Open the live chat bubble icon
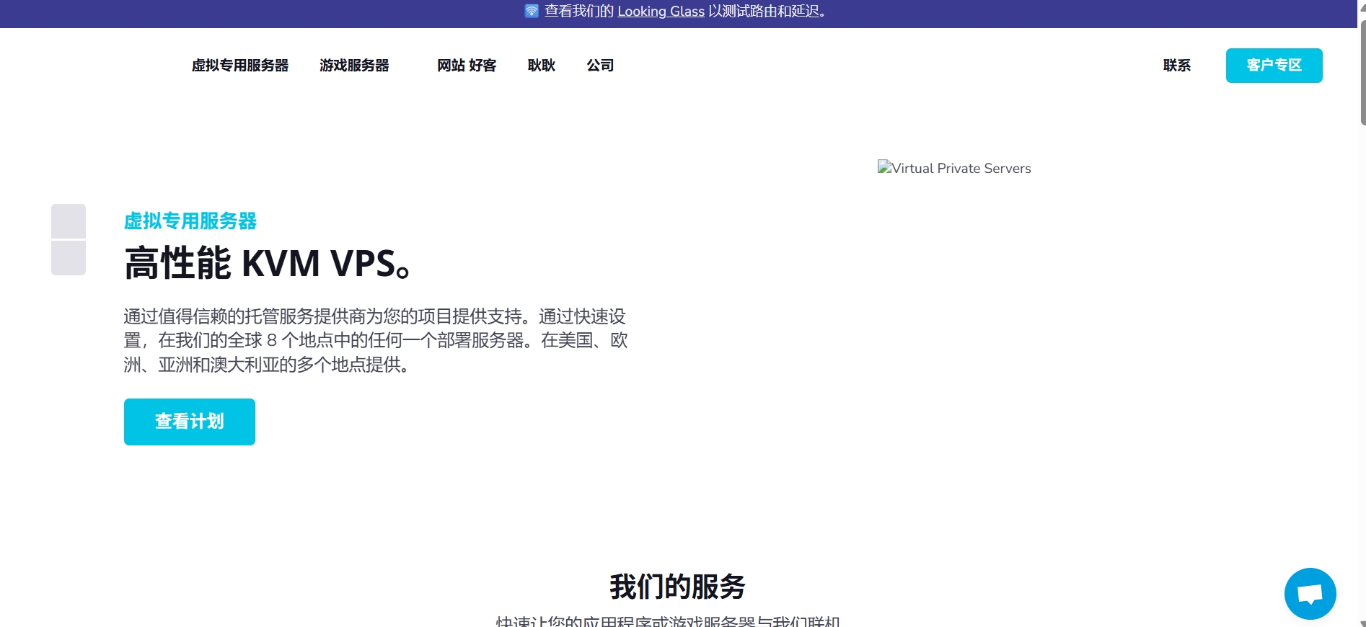The width and height of the screenshot is (1366, 627). click(x=1310, y=594)
